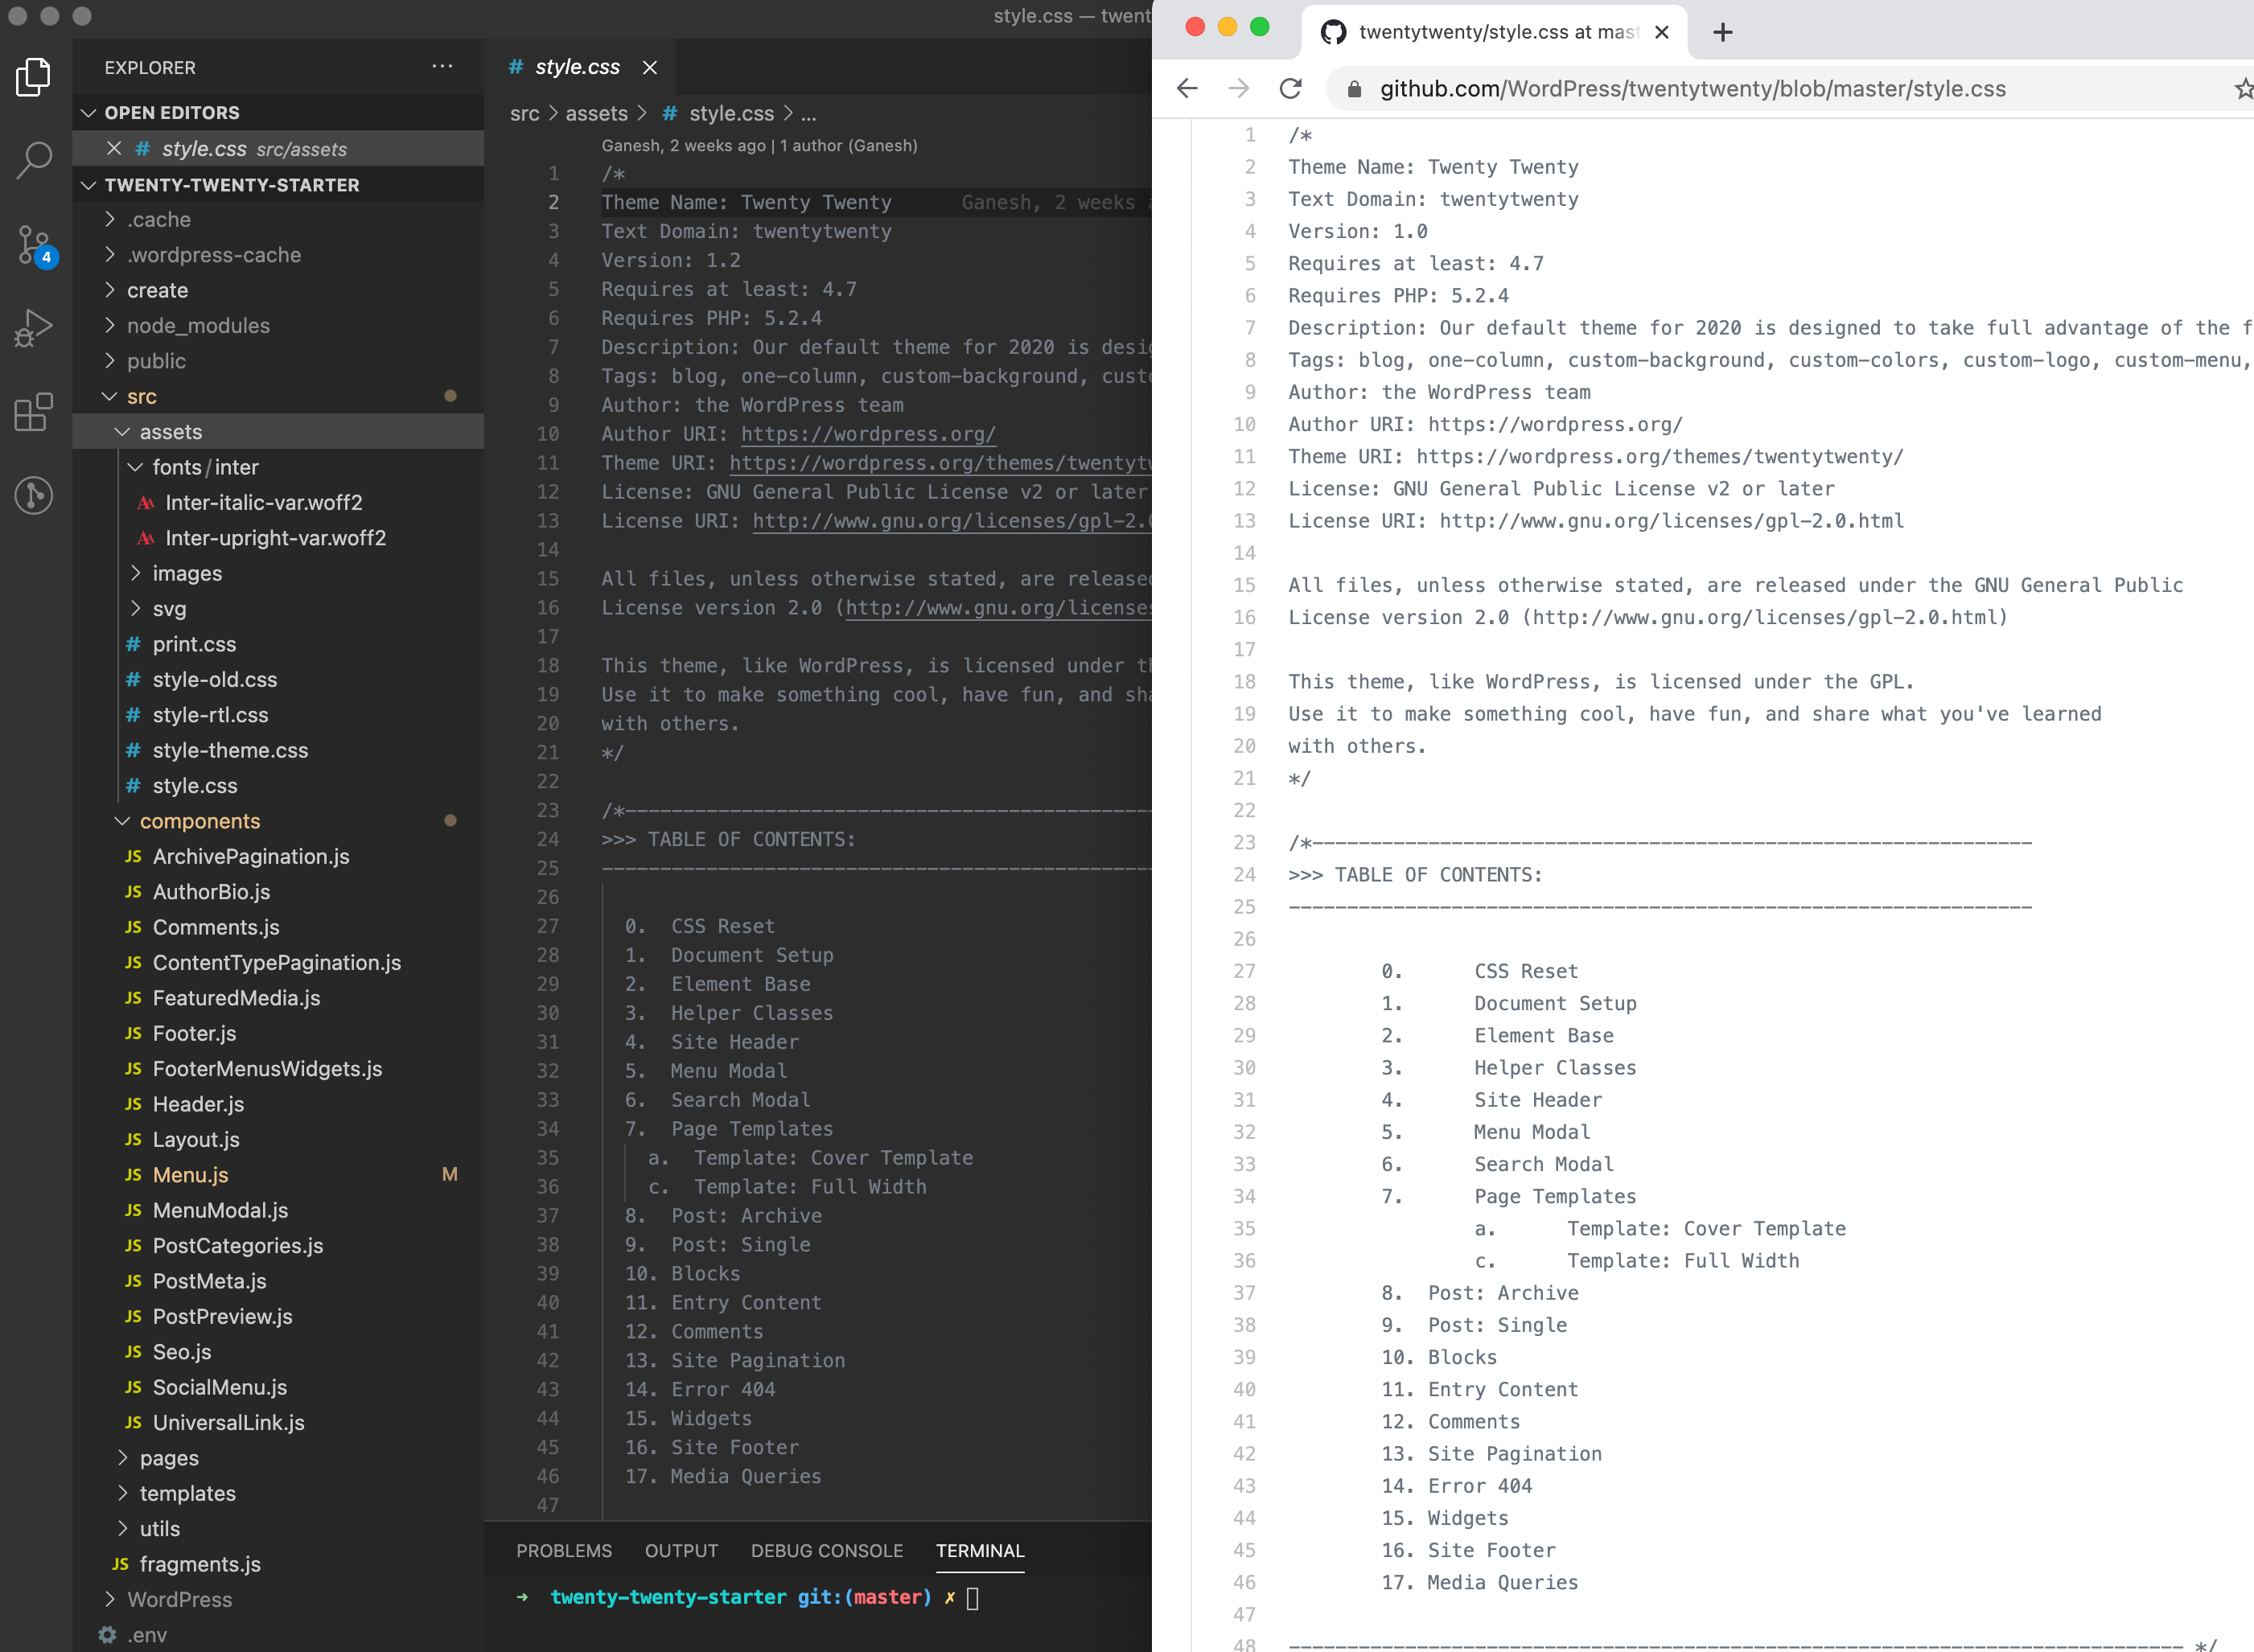Open Explorer more actions ellipsis menu
This screenshot has width=2254, height=1652.
coord(442,66)
